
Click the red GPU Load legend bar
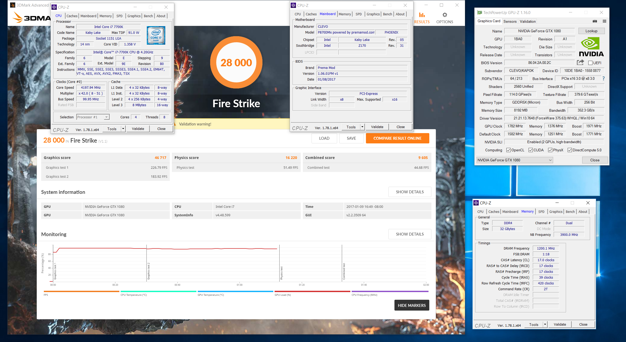[x=312, y=291]
